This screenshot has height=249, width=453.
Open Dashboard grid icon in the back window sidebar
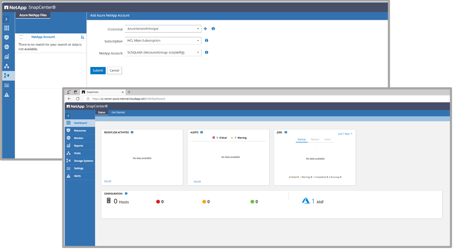click(6, 28)
